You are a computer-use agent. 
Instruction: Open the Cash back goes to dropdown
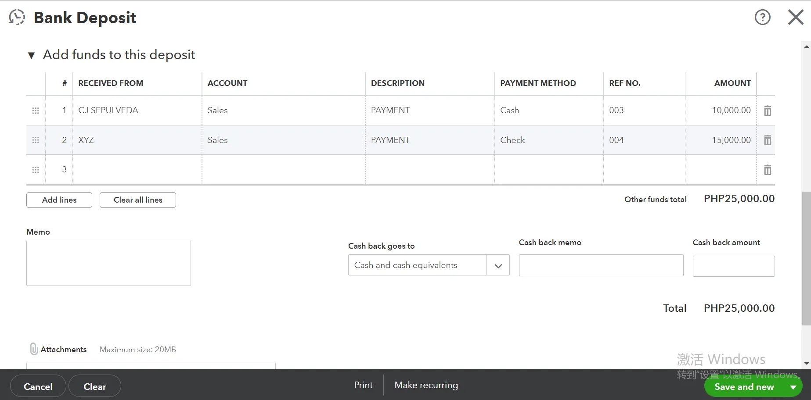(x=498, y=265)
